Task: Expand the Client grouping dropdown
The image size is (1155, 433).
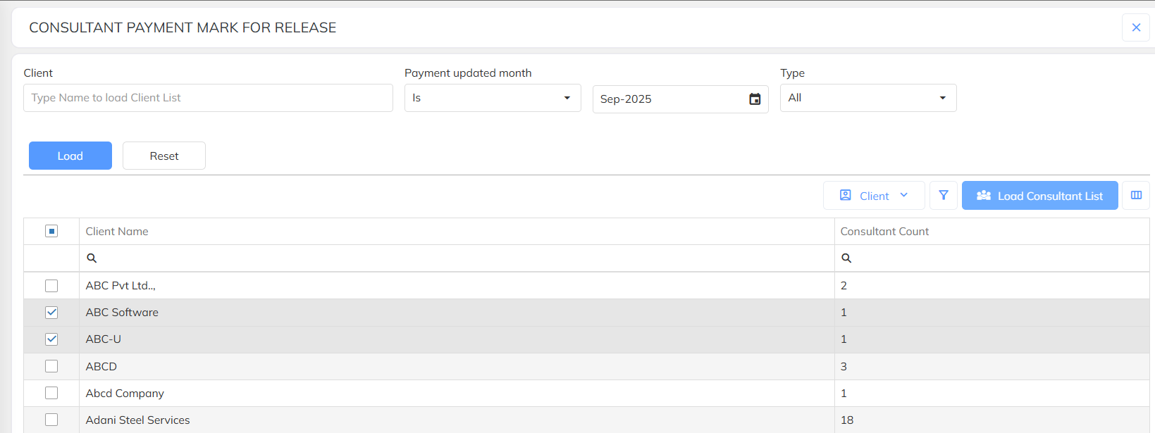Action: click(x=874, y=196)
